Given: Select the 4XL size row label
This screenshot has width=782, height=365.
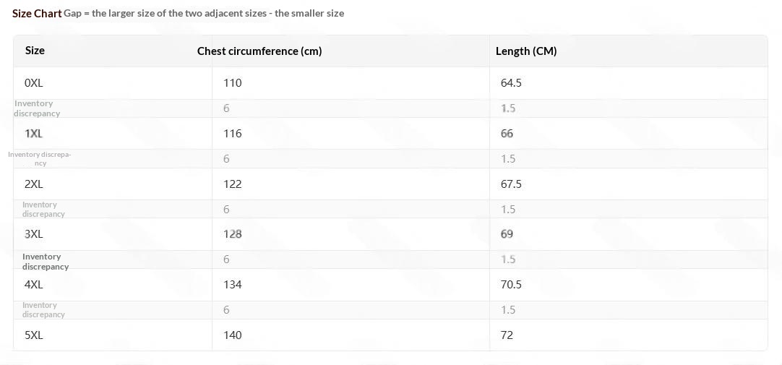Looking at the screenshot, I should pos(34,285).
